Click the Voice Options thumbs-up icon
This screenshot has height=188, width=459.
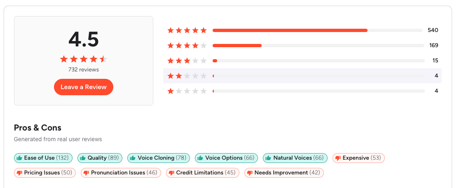(200, 158)
